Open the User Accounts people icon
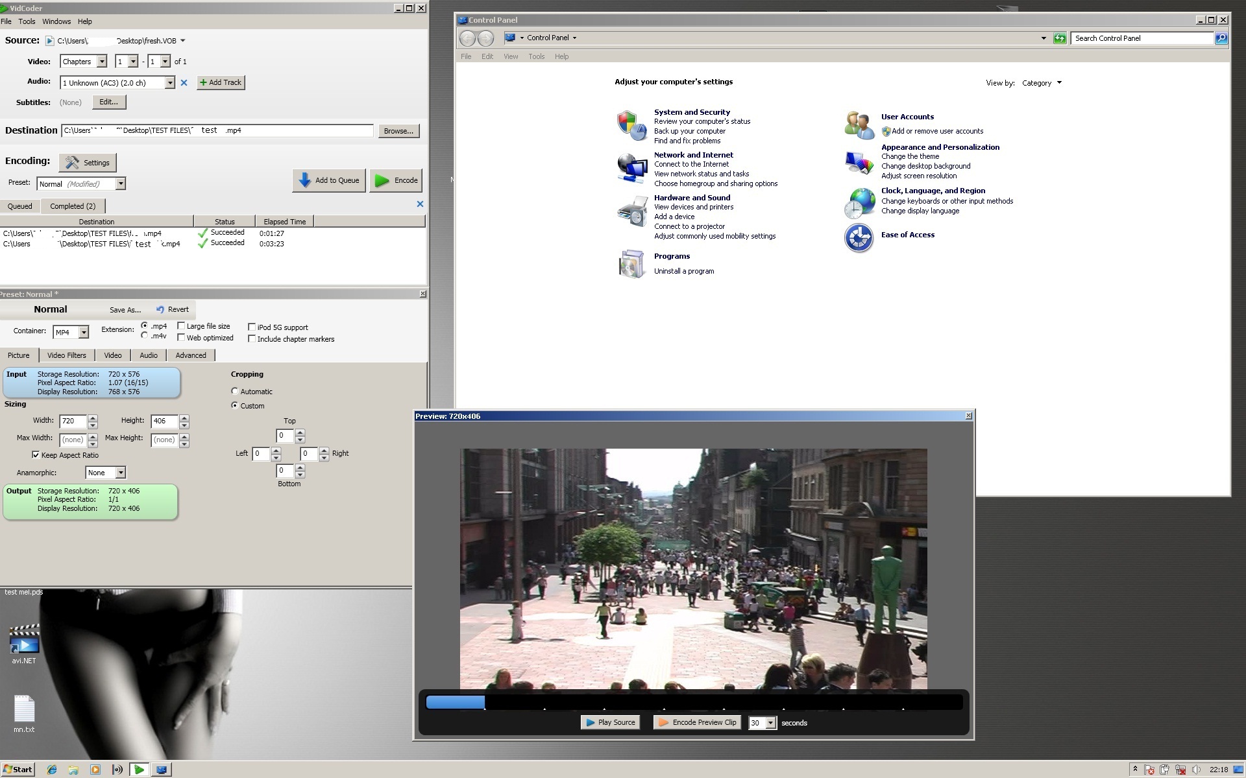1246x778 pixels. click(x=859, y=124)
